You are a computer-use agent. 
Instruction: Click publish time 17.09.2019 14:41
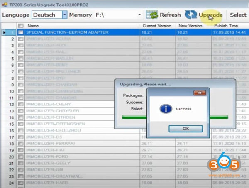[229, 32]
